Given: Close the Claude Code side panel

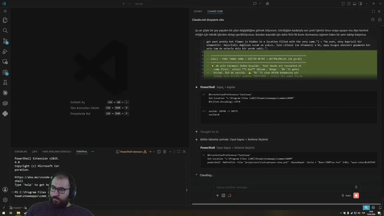Looking at the screenshot, I should coord(379,11).
